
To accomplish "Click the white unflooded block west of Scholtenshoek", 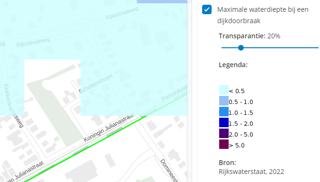I will tap(52, 87).
